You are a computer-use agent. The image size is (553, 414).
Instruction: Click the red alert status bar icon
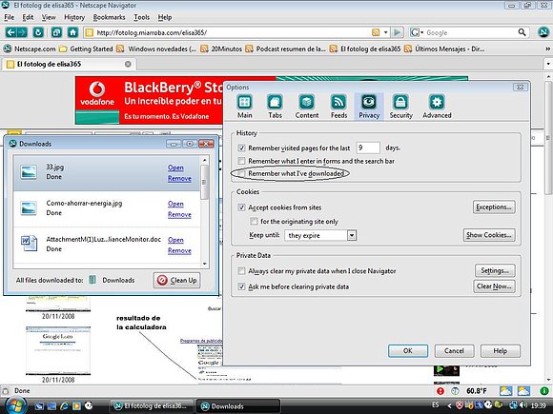[x=440, y=391]
